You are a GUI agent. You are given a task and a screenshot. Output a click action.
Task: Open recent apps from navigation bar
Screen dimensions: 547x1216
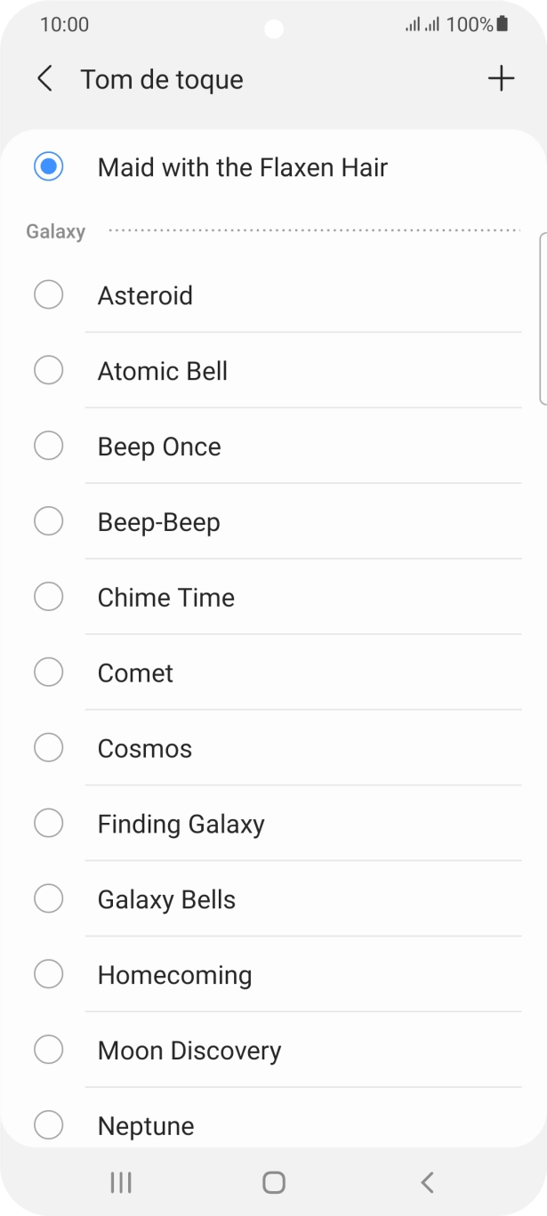click(x=120, y=1182)
